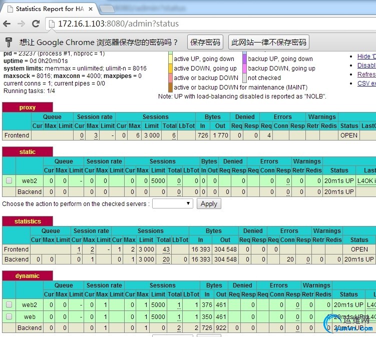The image size is (376, 337).
Task: Check the web2 server in dynamic table
Action: click(9, 304)
